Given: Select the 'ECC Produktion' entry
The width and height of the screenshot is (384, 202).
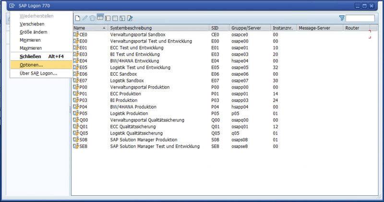Looking at the screenshot, I should [125, 94].
